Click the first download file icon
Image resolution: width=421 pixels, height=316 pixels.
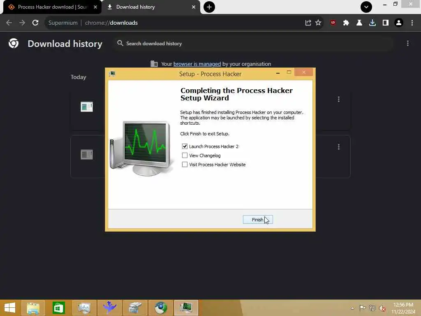[87, 107]
